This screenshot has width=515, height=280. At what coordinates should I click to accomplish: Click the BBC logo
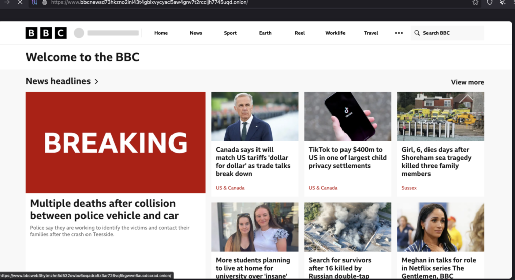46,33
